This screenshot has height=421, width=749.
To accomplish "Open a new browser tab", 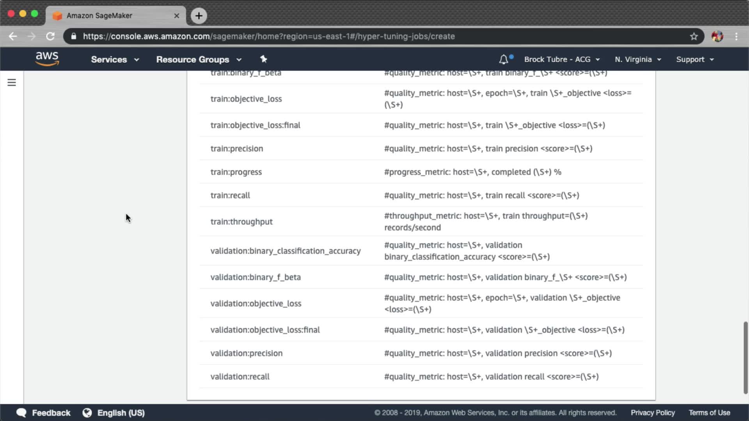I will [199, 16].
